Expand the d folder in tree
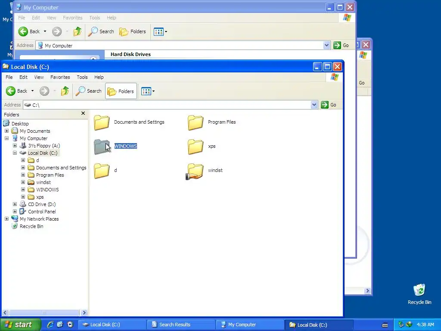The image size is (441, 331). [23, 160]
